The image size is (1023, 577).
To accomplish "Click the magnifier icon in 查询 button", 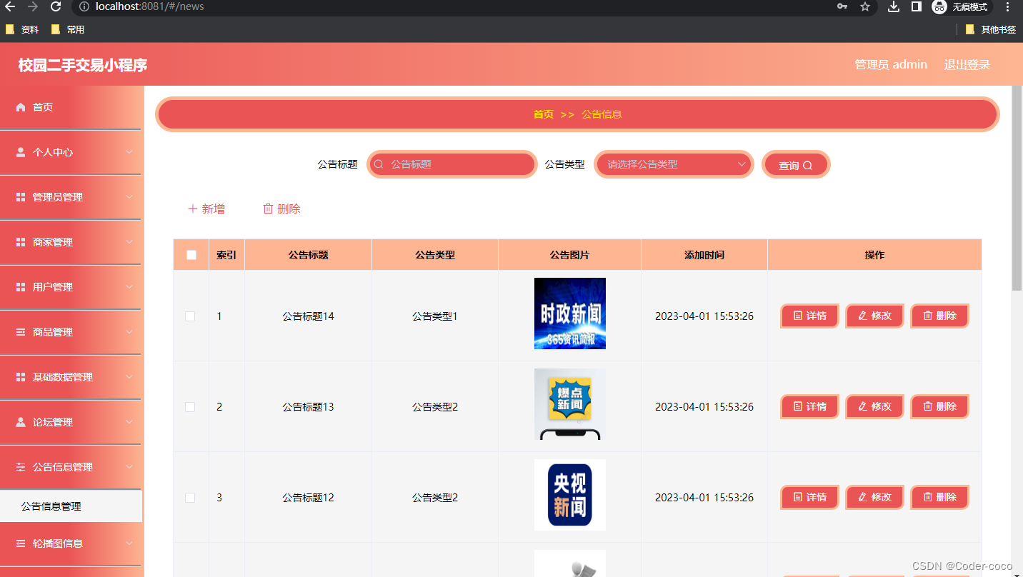I will pyautogui.click(x=807, y=164).
